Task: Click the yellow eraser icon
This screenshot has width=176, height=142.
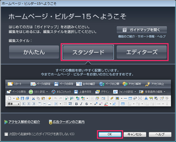Action: click(x=50, y=98)
